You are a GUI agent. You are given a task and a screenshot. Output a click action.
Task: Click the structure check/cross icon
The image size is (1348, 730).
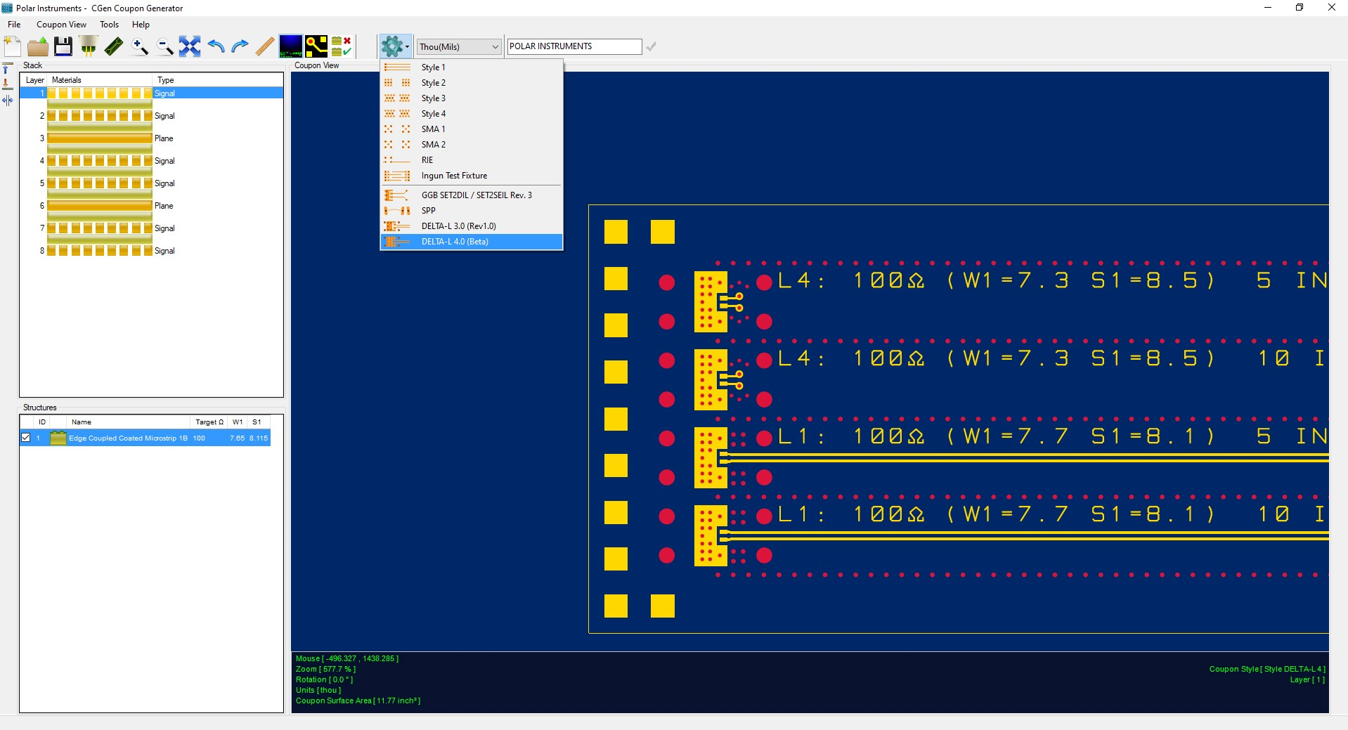pos(342,46)
